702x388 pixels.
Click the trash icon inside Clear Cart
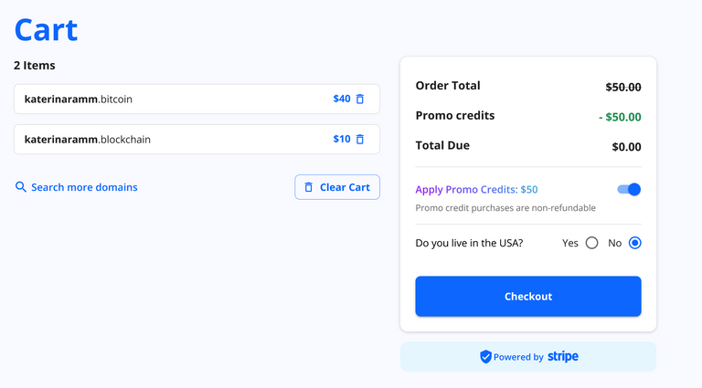pos(308,187)
